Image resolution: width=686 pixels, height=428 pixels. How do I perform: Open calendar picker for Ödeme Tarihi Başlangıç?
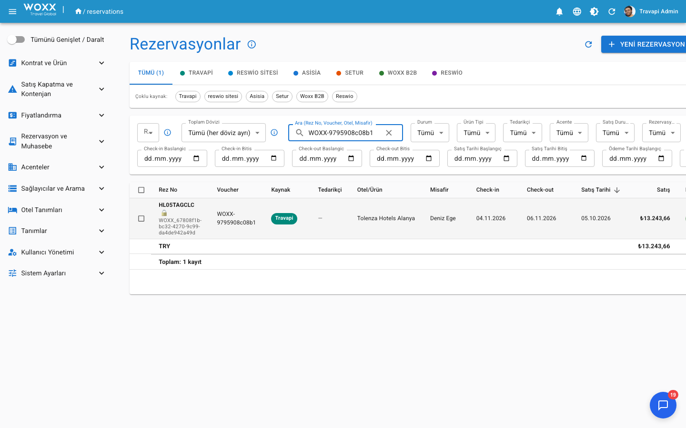point(661,158)
